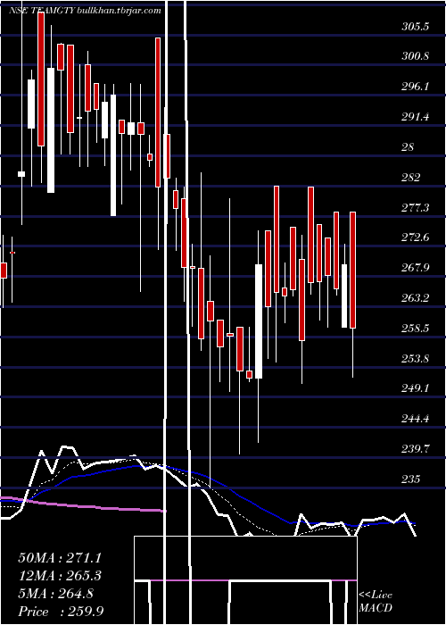
Task: Click the 267.9 price axis label
Action: pyautogui.click(x=415, y=268)
